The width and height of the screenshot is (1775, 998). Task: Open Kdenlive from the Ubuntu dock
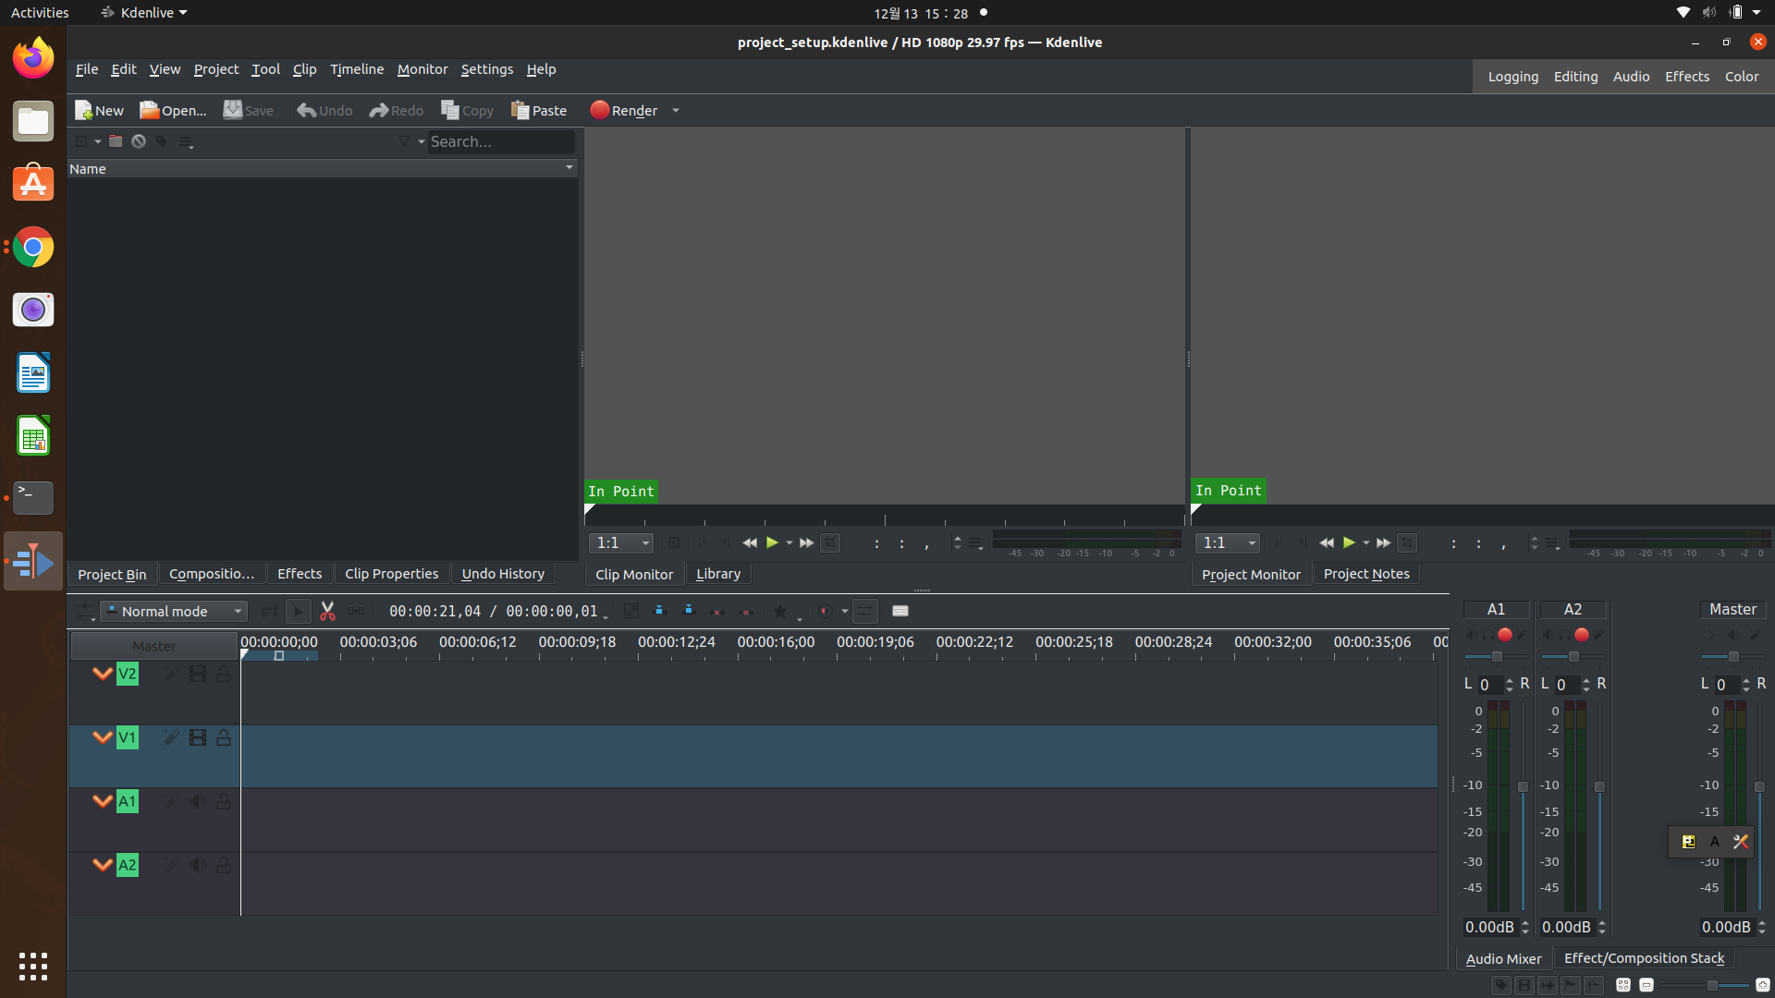tap(33, 561)
